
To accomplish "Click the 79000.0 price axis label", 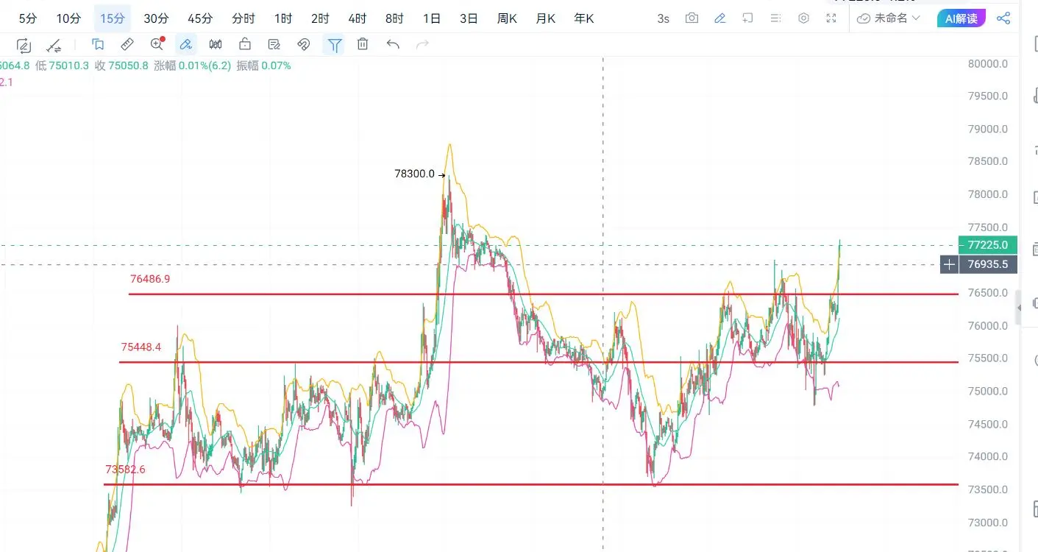I will point(988,130).
